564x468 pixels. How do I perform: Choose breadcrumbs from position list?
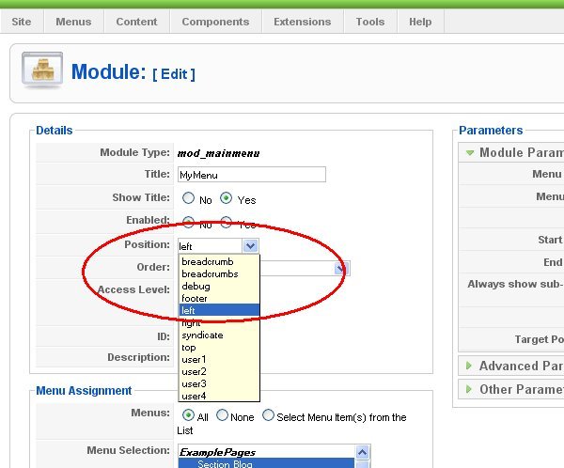[219, 274]
